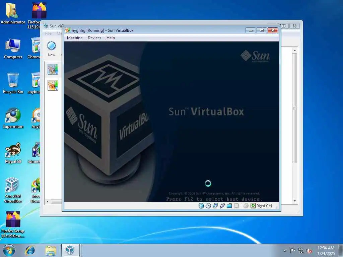Select the Firefox Setup 115.19.0esr installer icon
The image size is (343, 257).
(x=13, y=225)
